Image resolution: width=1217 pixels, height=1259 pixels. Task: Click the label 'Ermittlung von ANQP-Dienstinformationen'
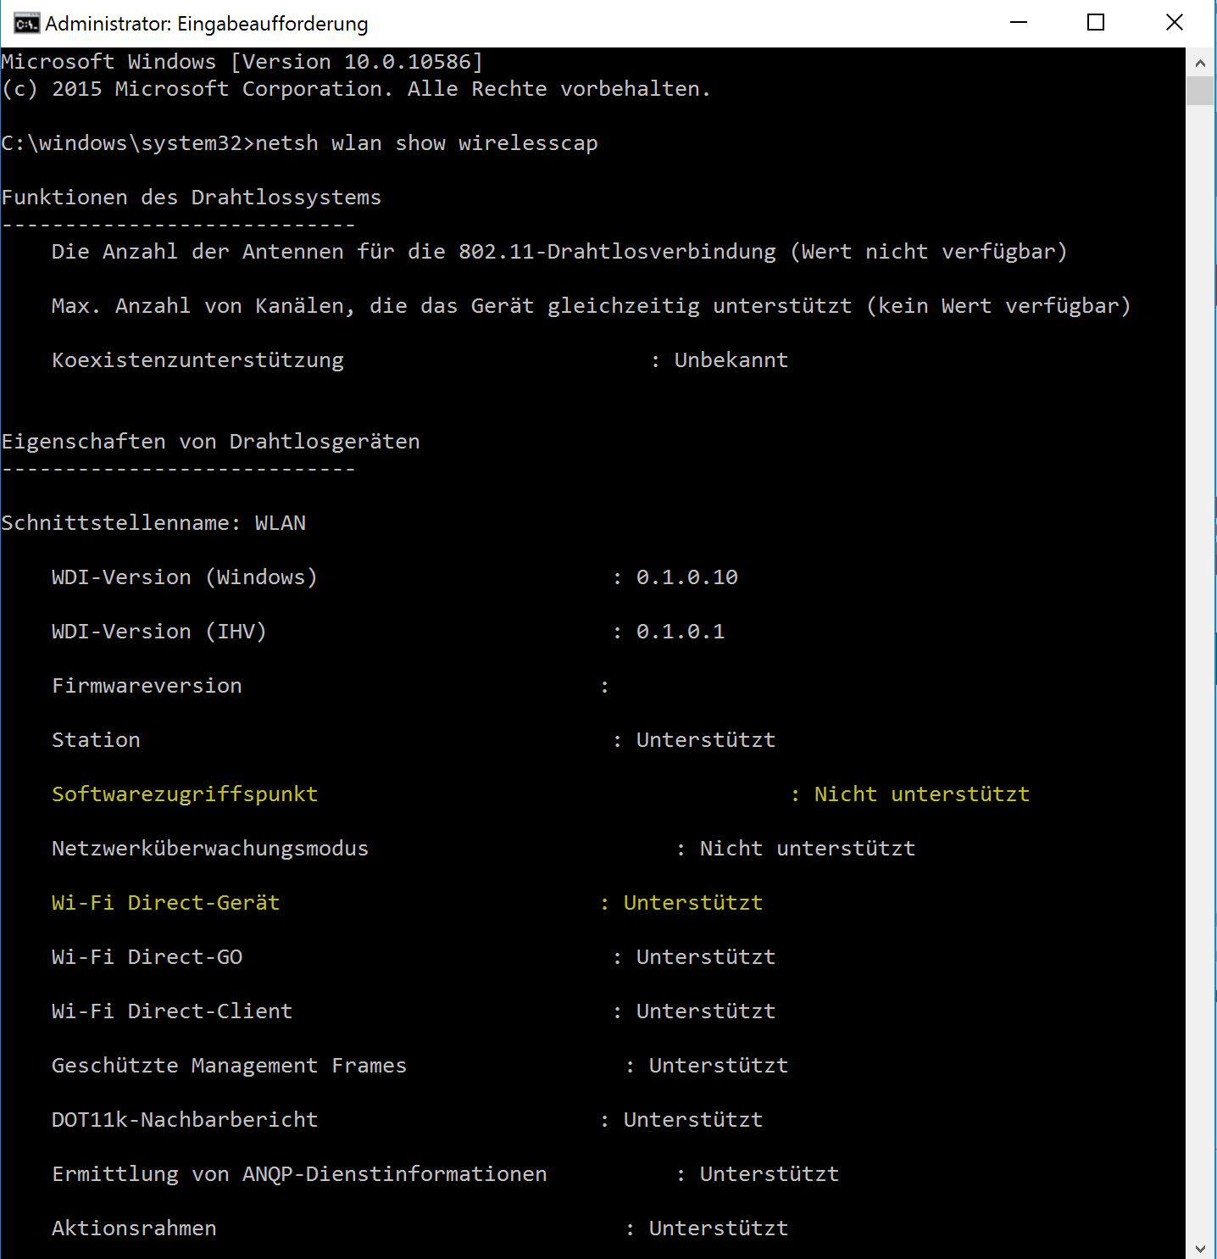tap(299, 1174)
